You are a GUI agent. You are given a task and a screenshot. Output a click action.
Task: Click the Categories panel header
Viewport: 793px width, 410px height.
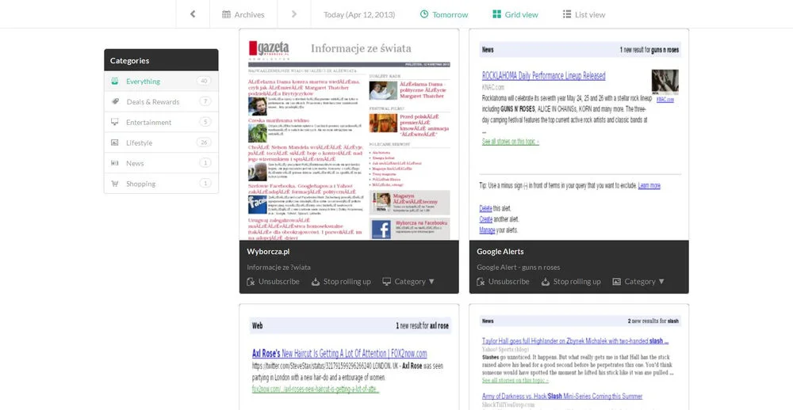161,60
